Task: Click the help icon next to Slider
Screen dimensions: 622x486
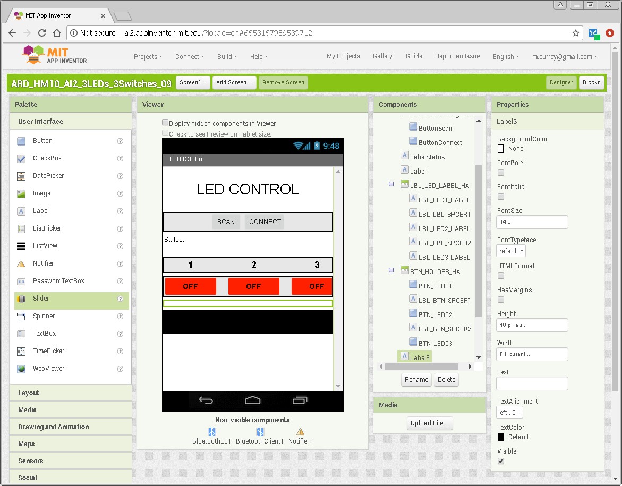Action: point(120,299)
